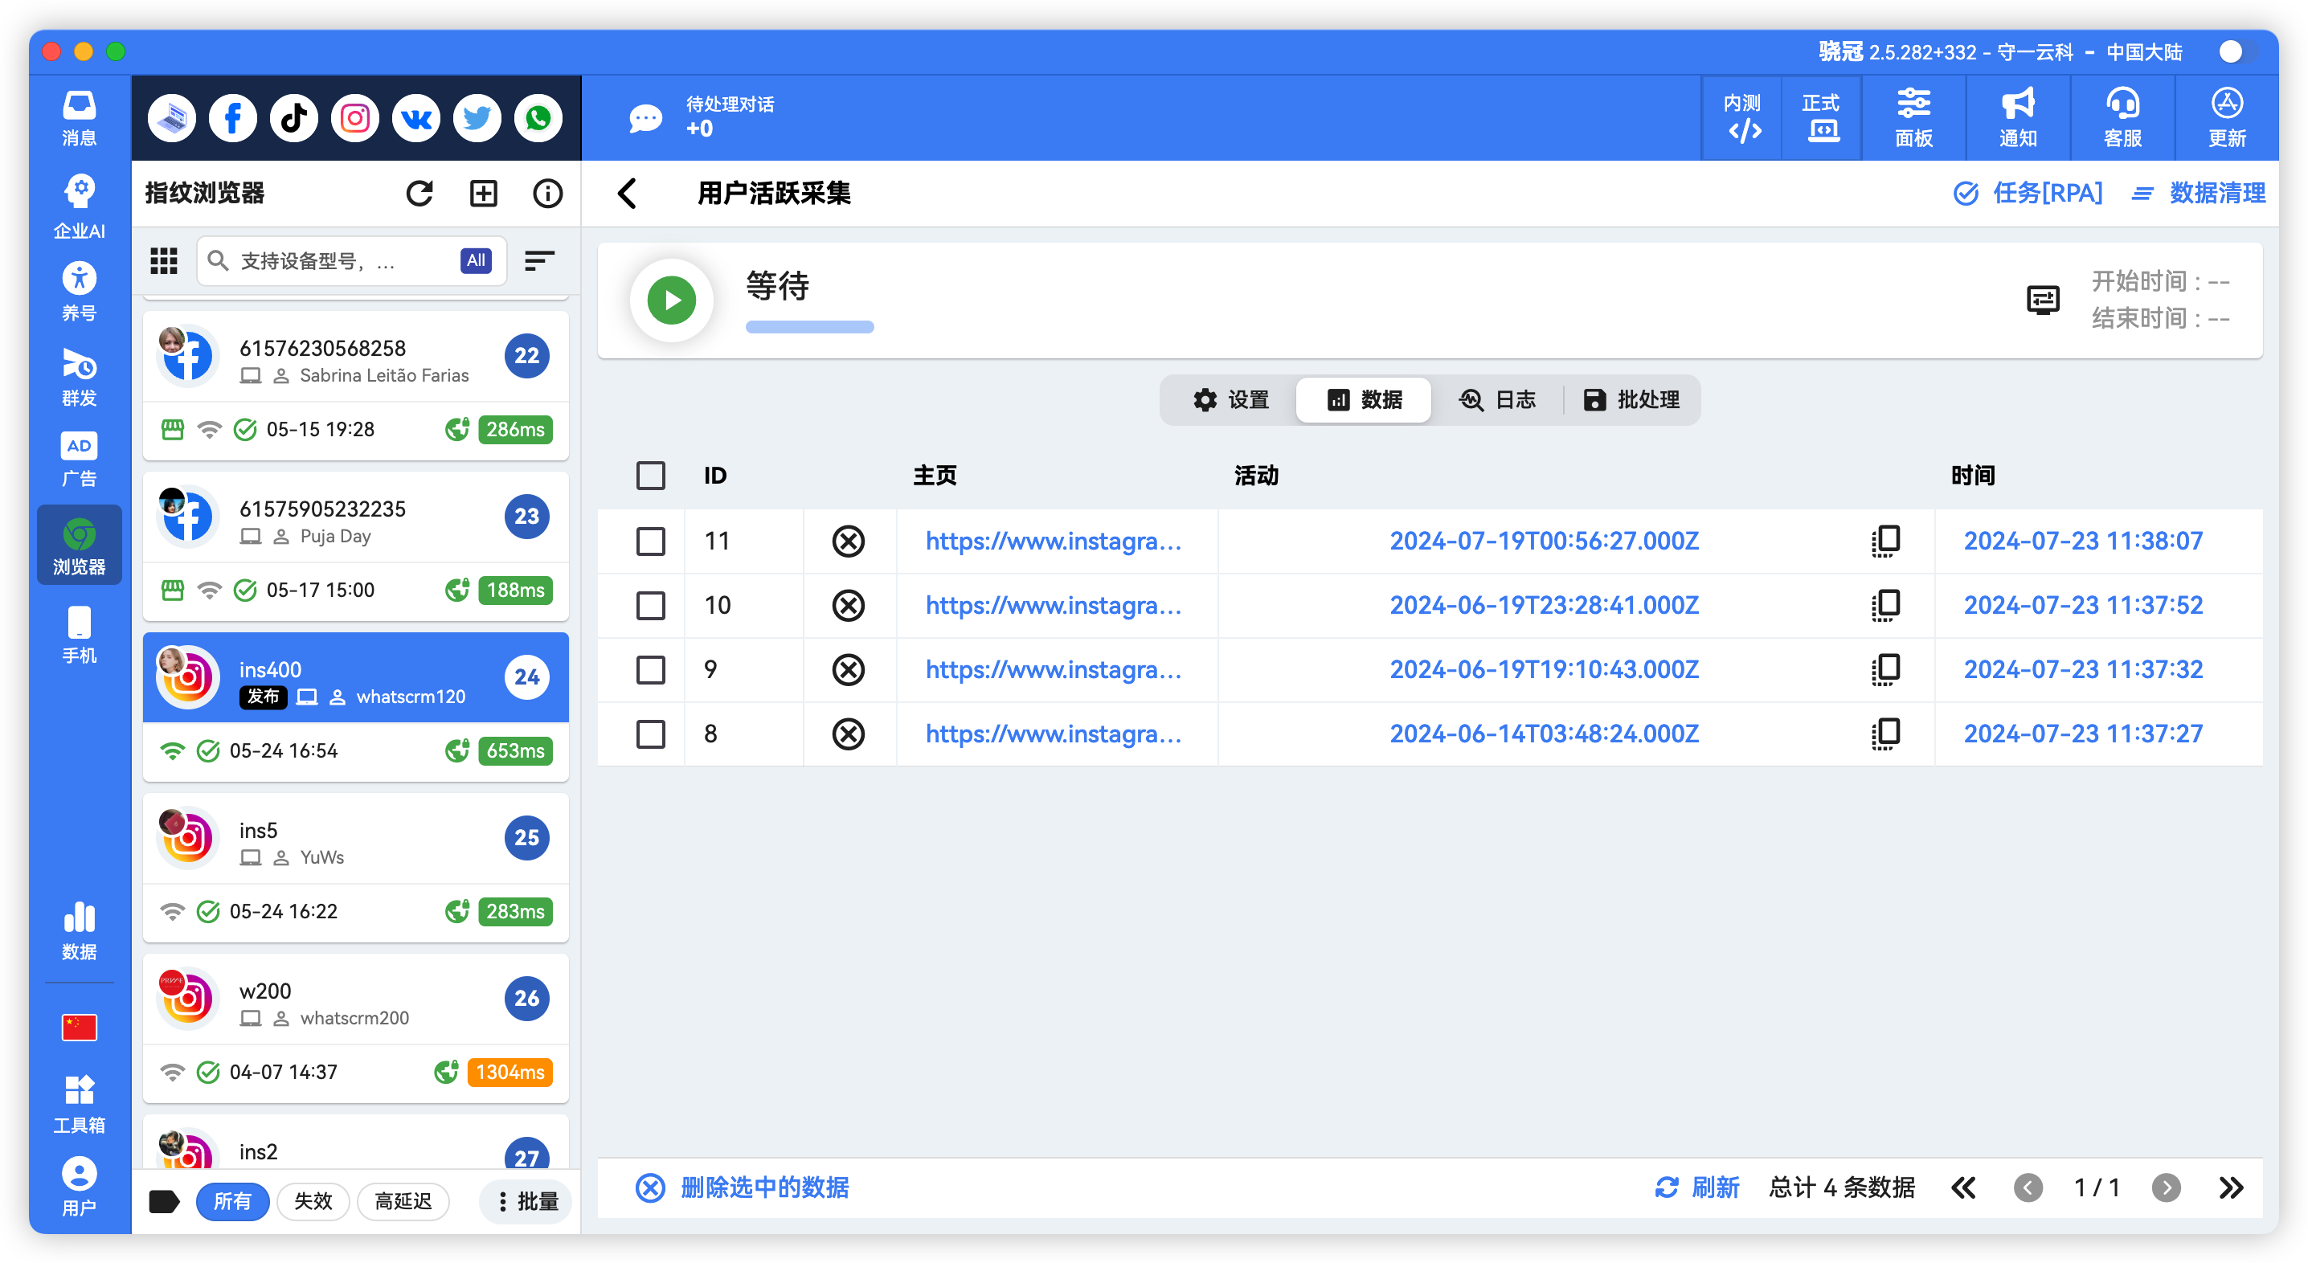This screenshot has height=1263, width=2308.
Task: Open the 批量 batch actions menu
Action: pos(525,1201)
